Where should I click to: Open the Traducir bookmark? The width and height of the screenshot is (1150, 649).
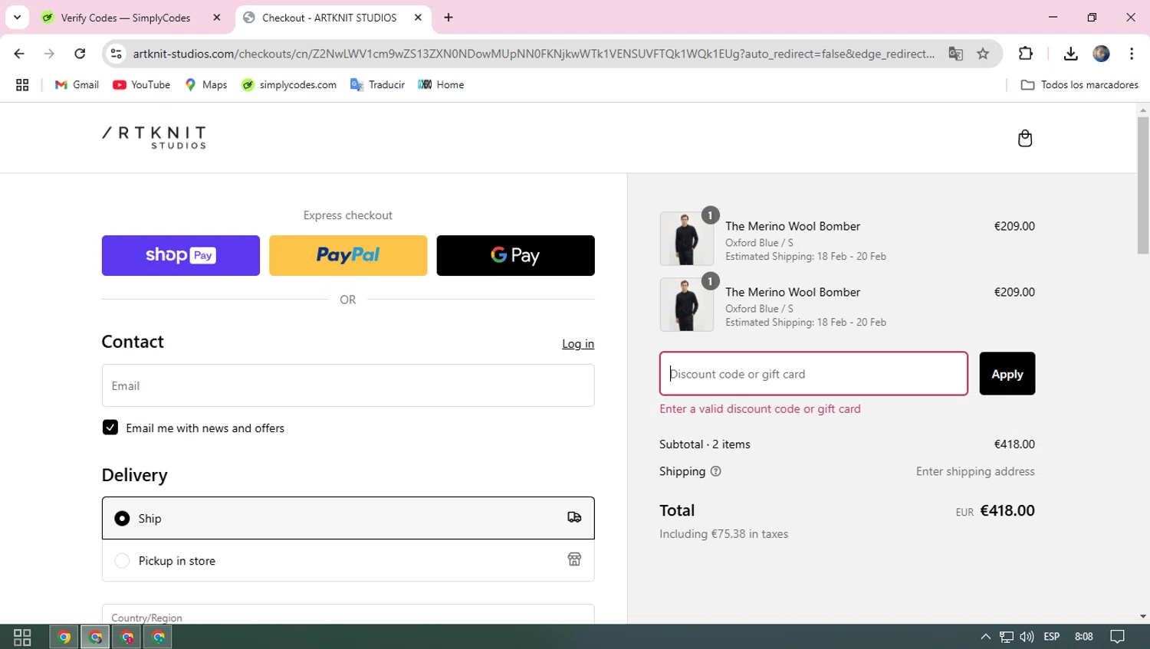pos(377,85)
